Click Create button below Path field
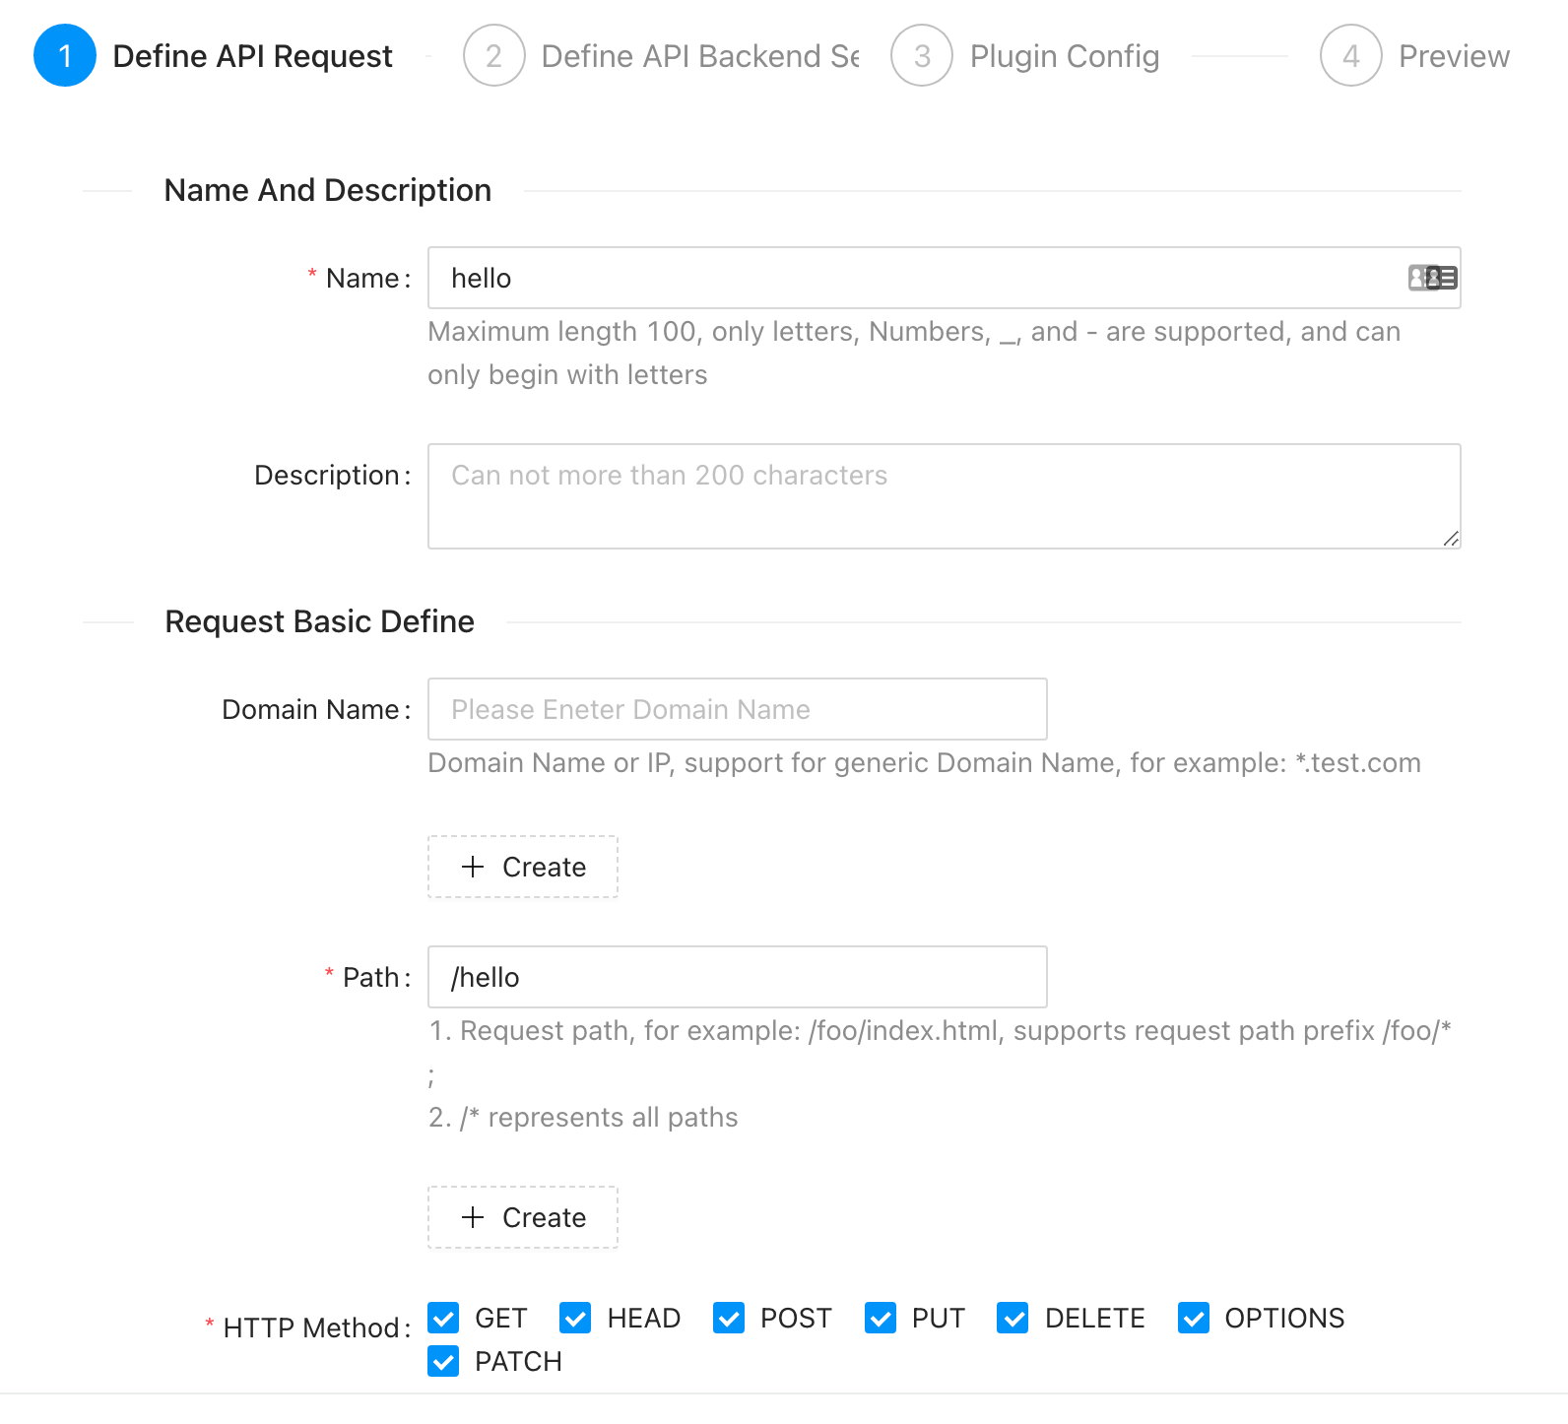 [x=523, y=1217]
